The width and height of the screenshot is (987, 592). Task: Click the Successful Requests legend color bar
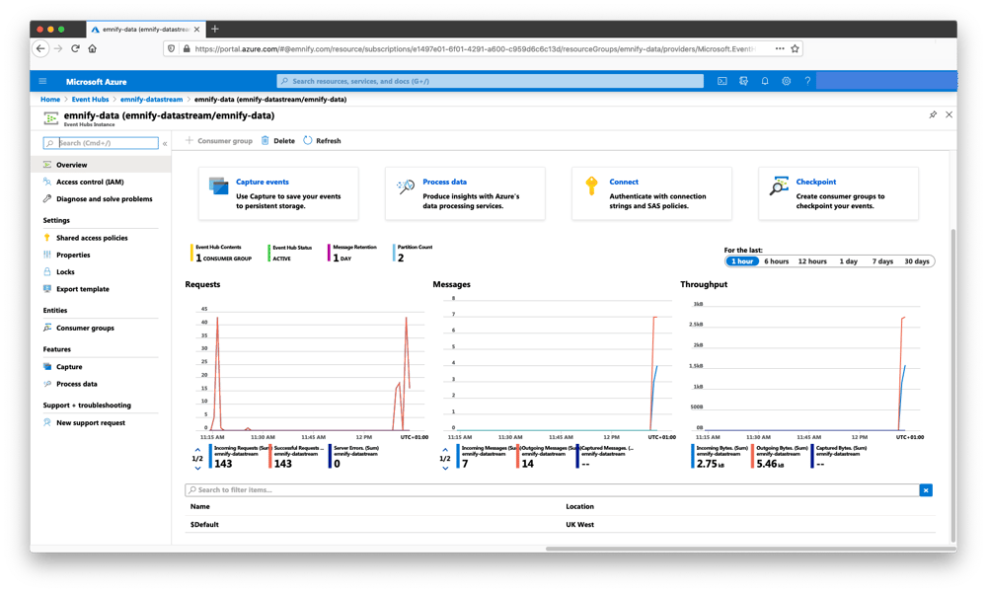[270, 457]
